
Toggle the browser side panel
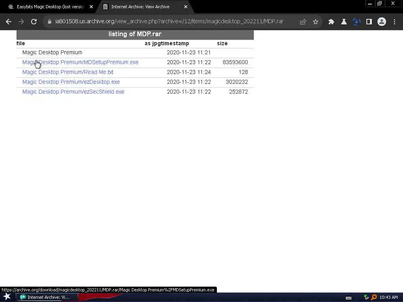tap(369, 22)
